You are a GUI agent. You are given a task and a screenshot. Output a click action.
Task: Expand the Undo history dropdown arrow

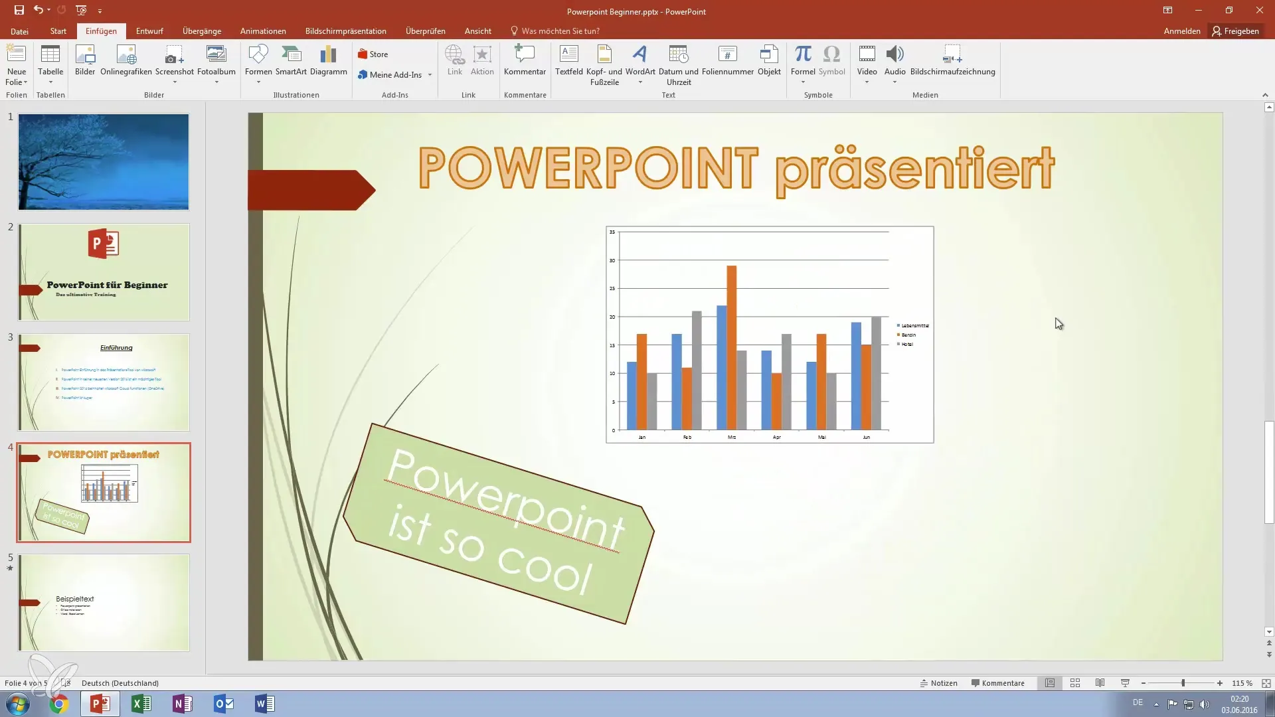coord(48,10)
